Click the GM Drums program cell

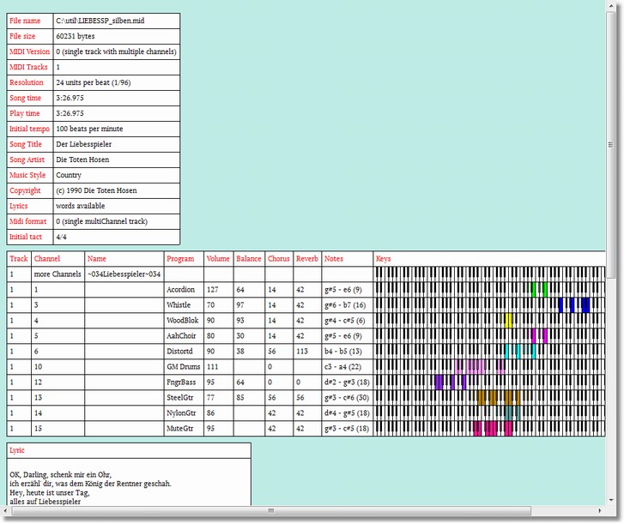(x=183, y=367)
